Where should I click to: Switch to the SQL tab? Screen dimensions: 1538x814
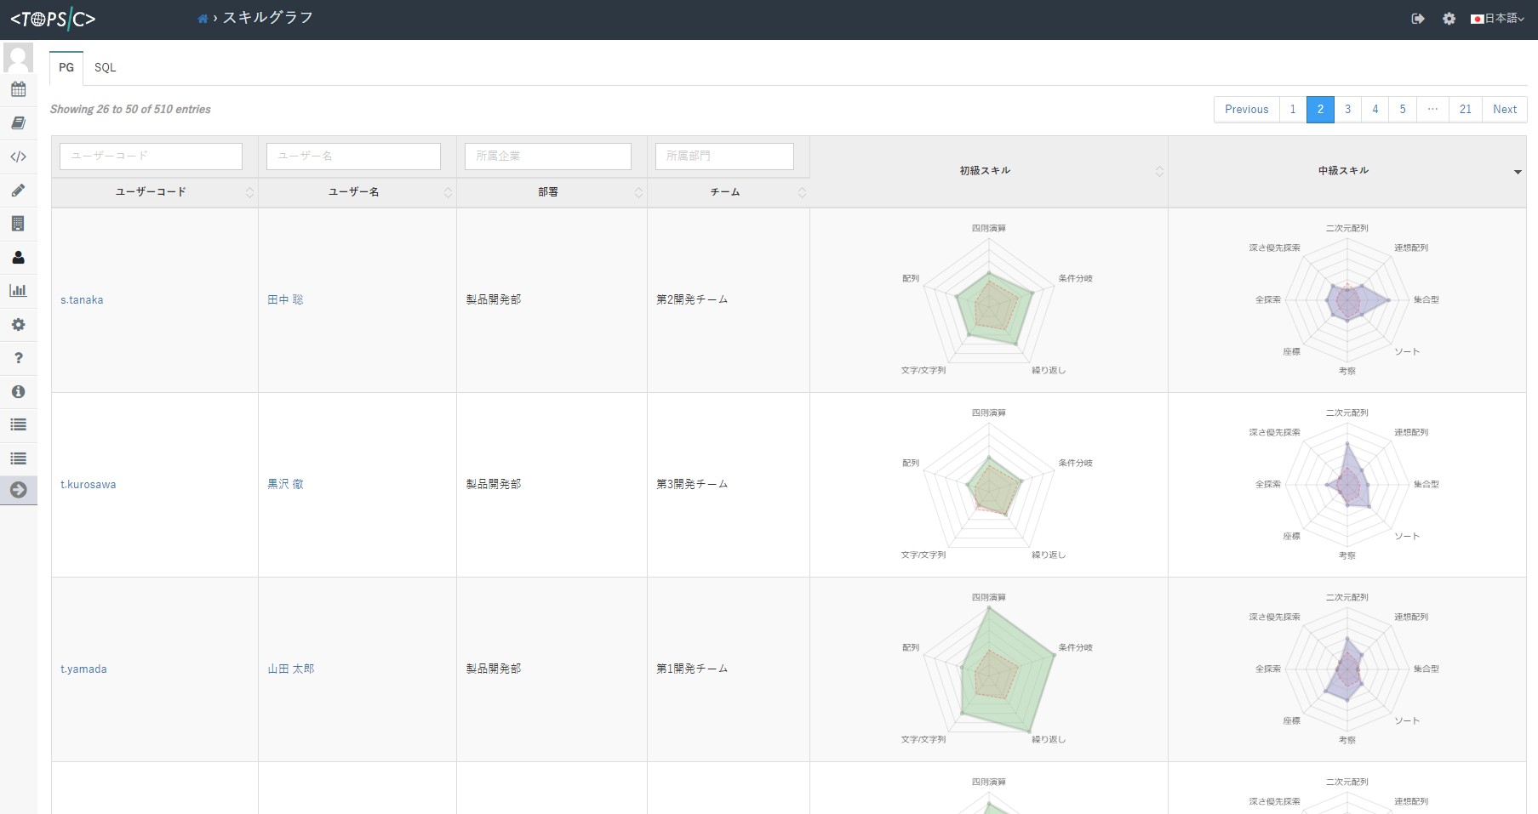point(105,68)
